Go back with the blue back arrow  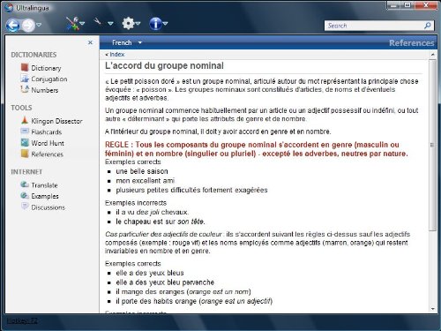click(13, 26)
